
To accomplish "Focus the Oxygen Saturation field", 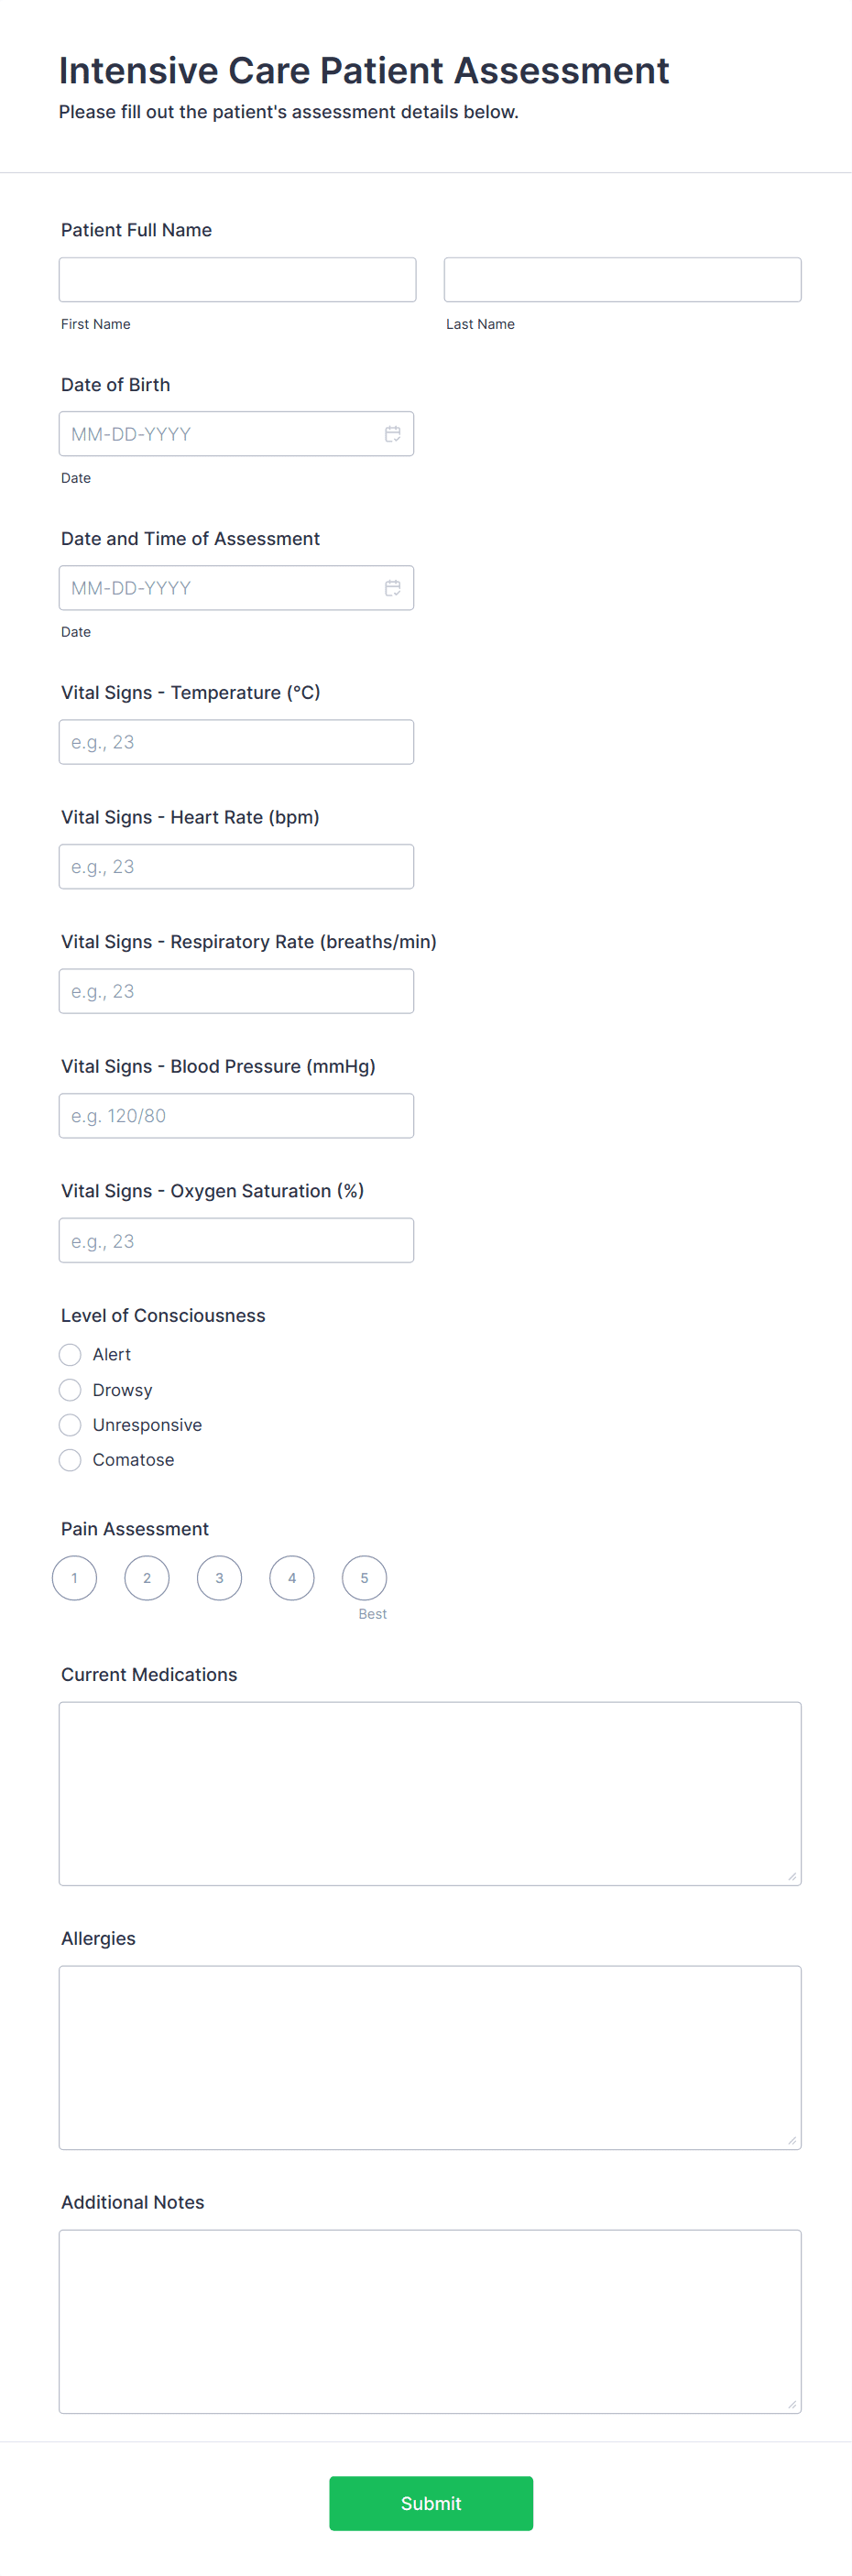I will coord(236,1240).
